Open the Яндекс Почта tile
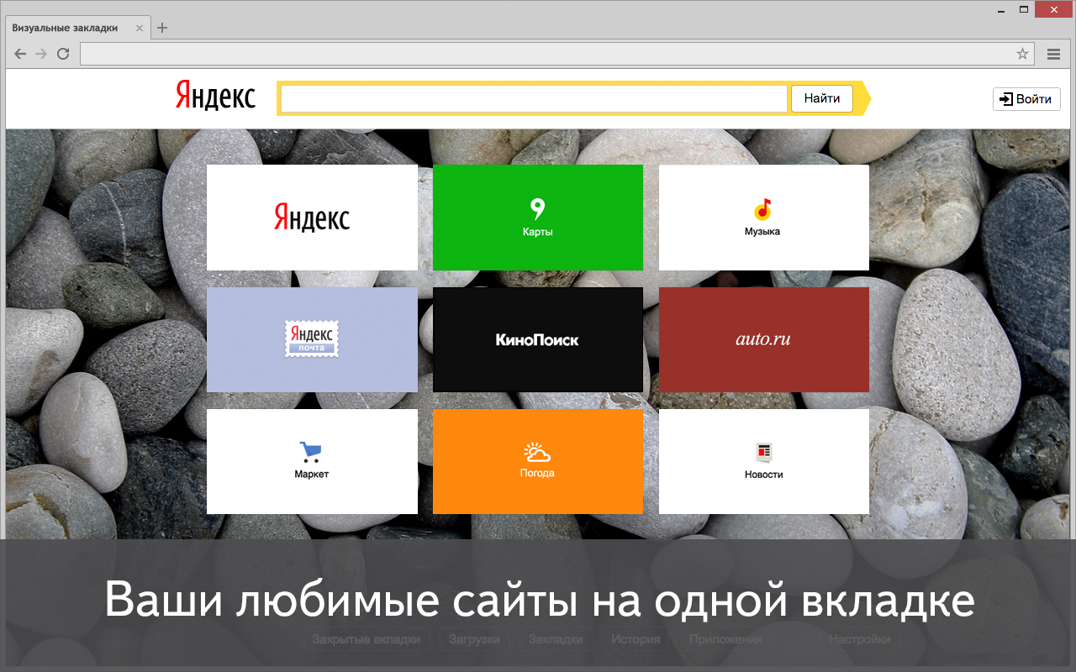This screenshot has height=672, width=1076. coord(312,339)
